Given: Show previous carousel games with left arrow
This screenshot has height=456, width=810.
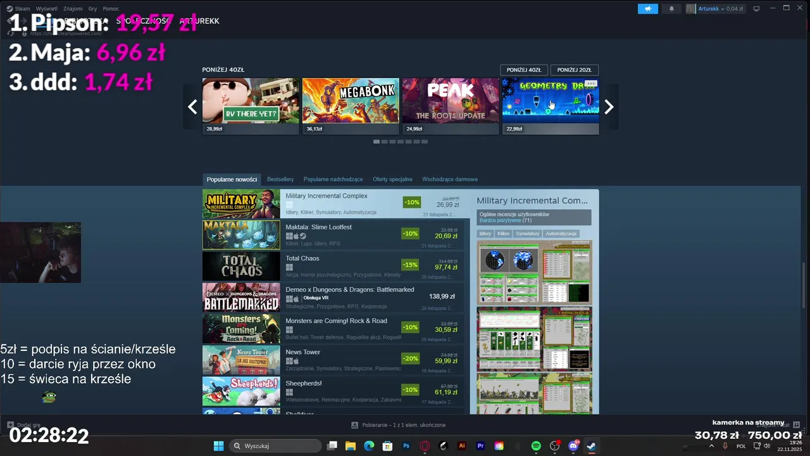Looking at the screenshot, I should click(x=192, y=107).
